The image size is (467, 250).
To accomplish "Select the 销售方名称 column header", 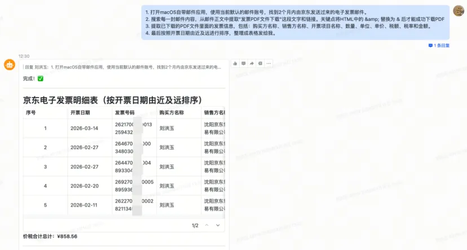I will click(x=214, y=113).
